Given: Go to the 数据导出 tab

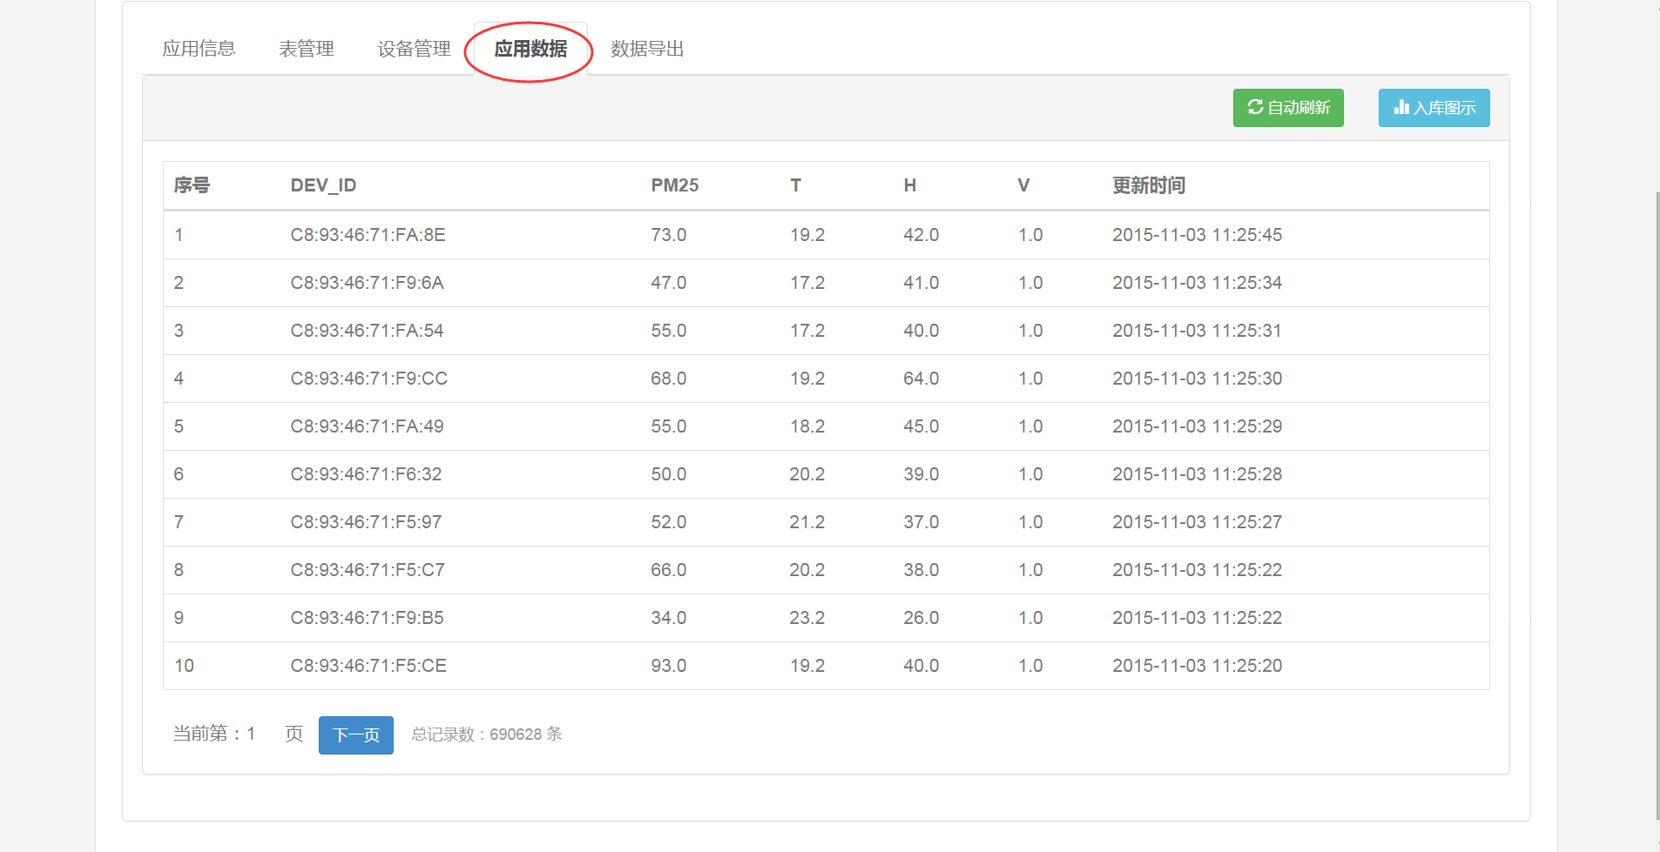Looking at the screenshot, I should (647, 49).
